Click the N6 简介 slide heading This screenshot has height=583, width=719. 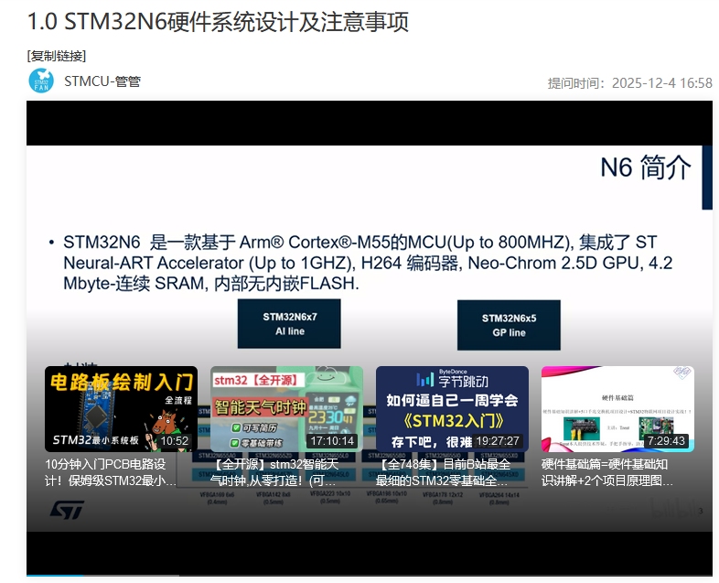click(x=645, y=167)
